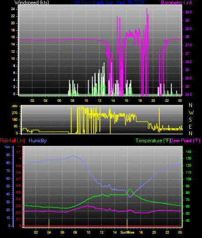Click the "24 hour graph day : April 18 2025" title
This screenshot has width=202, height=238.
coord(109,3)
